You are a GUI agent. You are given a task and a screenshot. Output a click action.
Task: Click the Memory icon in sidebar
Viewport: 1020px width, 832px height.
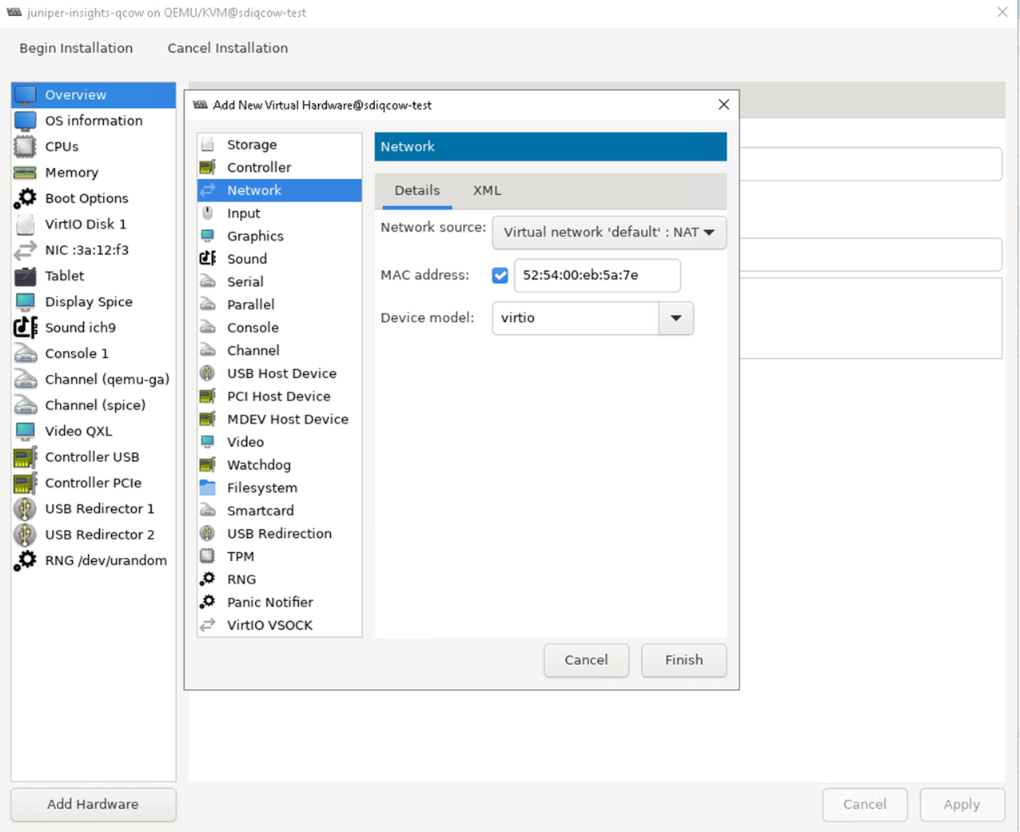[26, 173]
